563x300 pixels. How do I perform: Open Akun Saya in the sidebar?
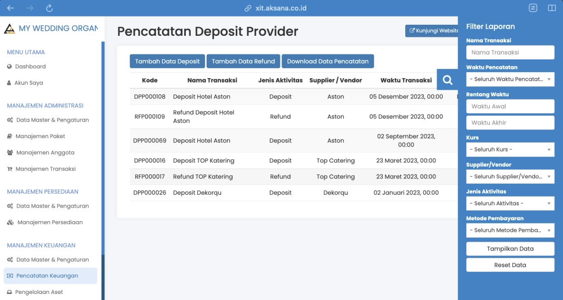[28, 83]
